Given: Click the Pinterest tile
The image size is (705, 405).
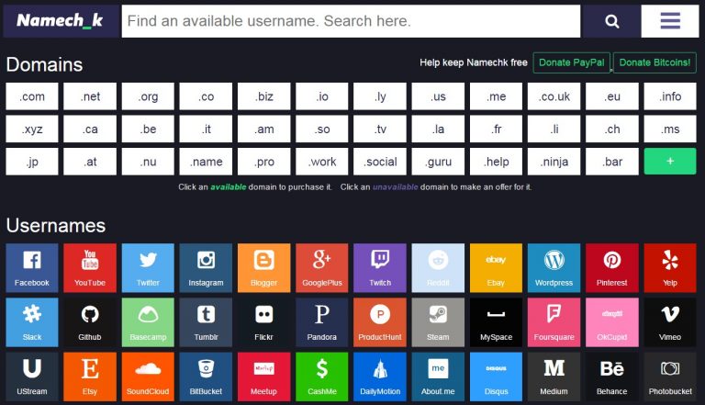Looking at the screenshot, I should click(612, 268).
